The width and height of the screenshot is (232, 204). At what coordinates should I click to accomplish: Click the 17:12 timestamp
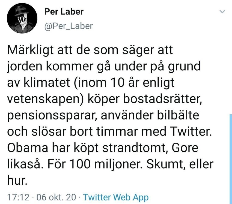[18, 197]
